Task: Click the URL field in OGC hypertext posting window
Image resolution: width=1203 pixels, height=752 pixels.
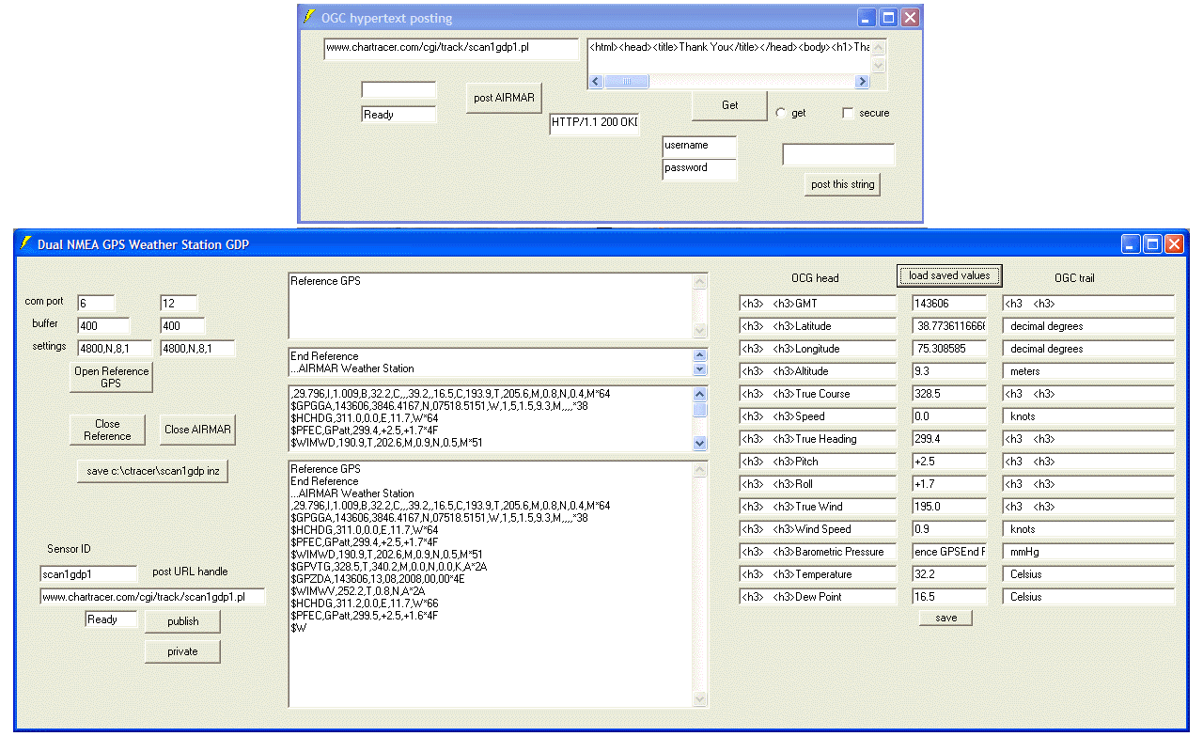Action: 451,49
